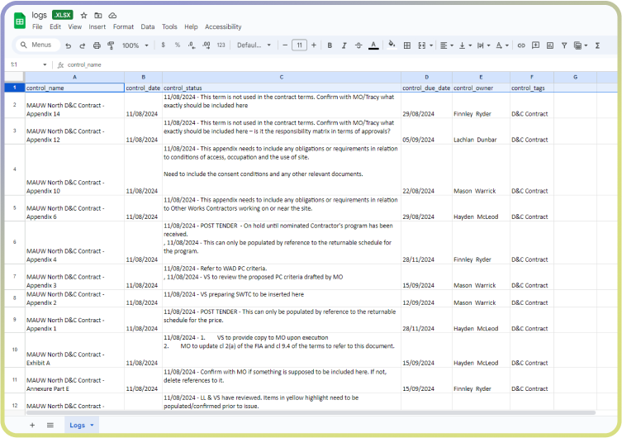Open the Borders grid tool
The height and width of the screenshot is (438, 622).
click(406, 45)
